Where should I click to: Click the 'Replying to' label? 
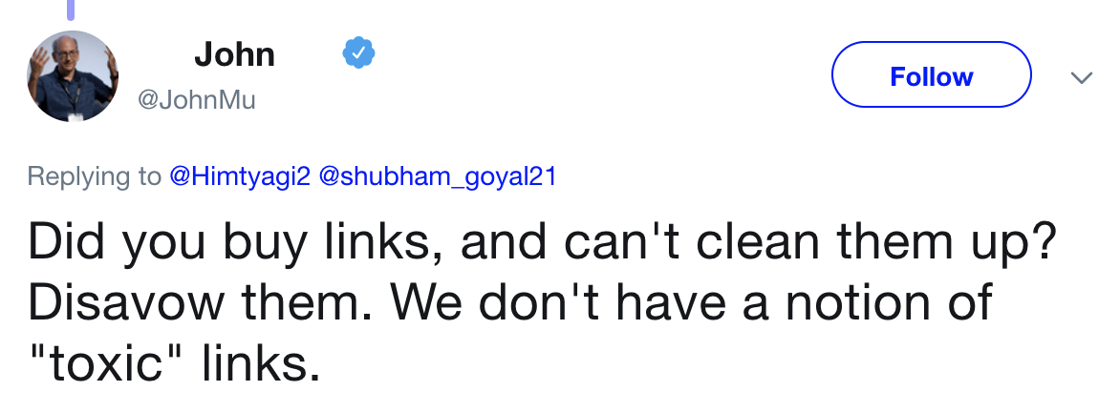94,177
